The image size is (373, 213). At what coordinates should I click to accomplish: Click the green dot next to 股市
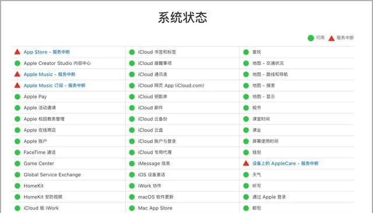(x=246, y=108)
